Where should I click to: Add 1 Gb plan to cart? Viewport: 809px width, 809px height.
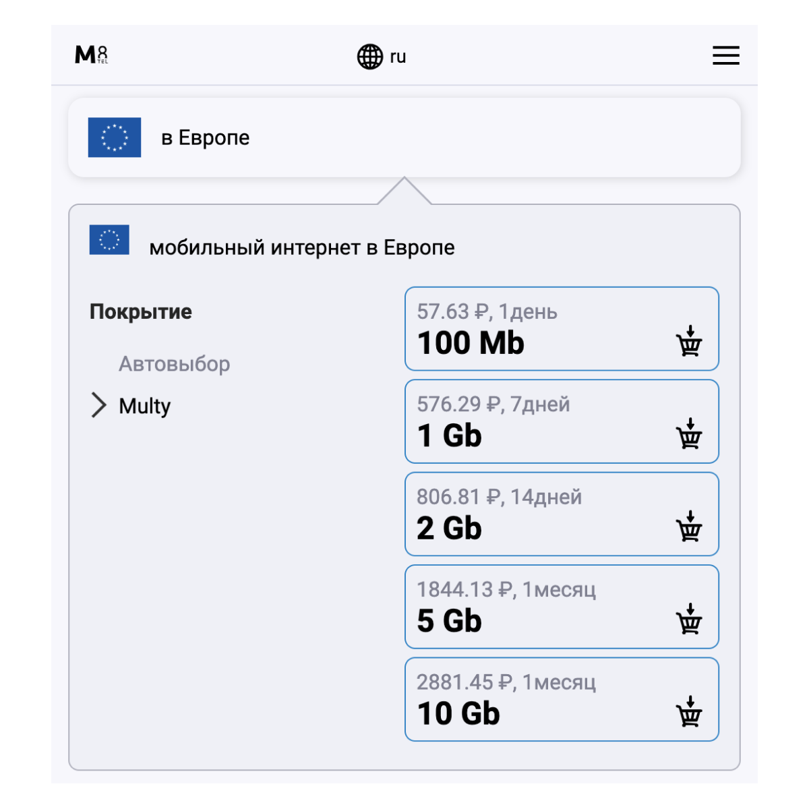pyautogui.click(x=689, y=433)
